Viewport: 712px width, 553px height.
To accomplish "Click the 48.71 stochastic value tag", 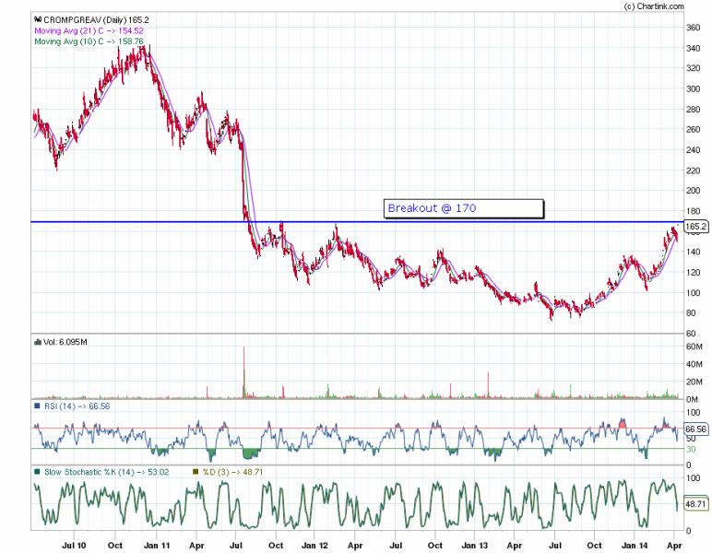I will click(696, 505).
